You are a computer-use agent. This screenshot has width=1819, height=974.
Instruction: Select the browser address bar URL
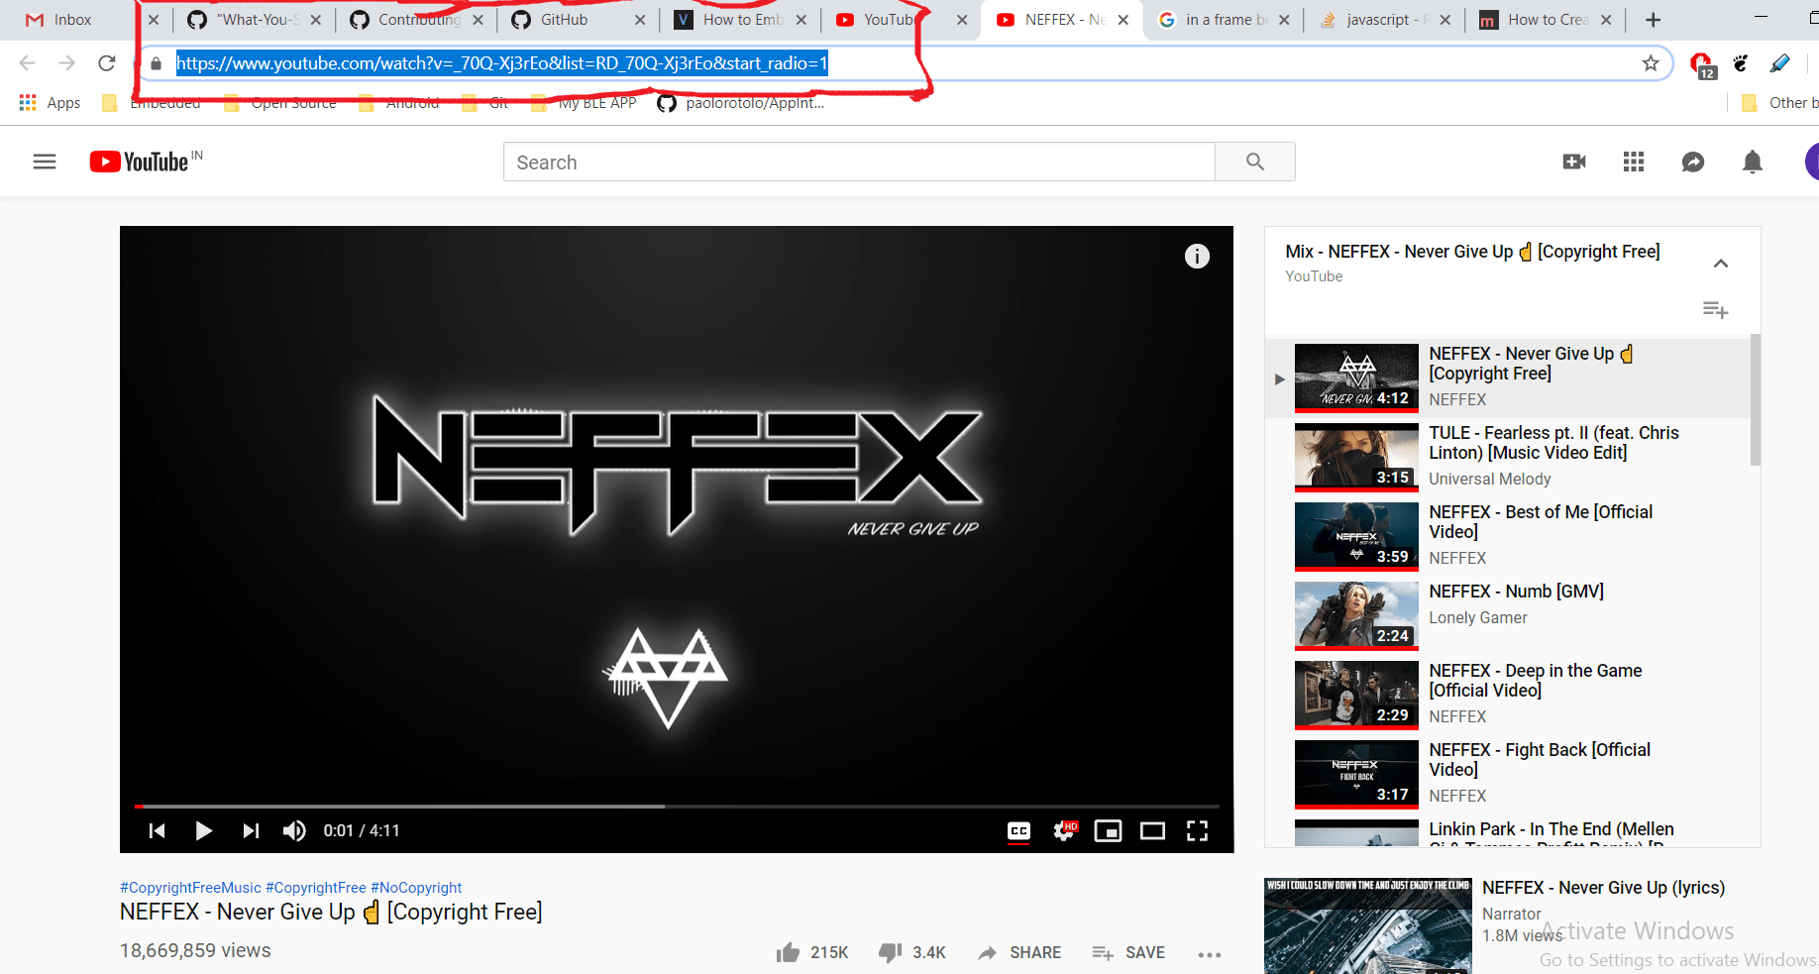coord(501,63)
